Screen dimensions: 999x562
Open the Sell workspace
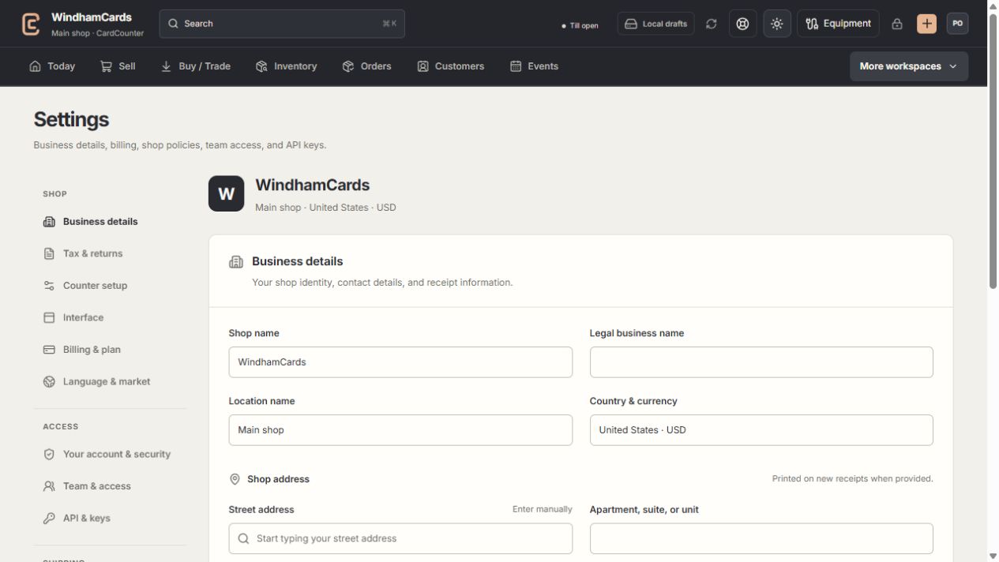[x=118, y=66]
